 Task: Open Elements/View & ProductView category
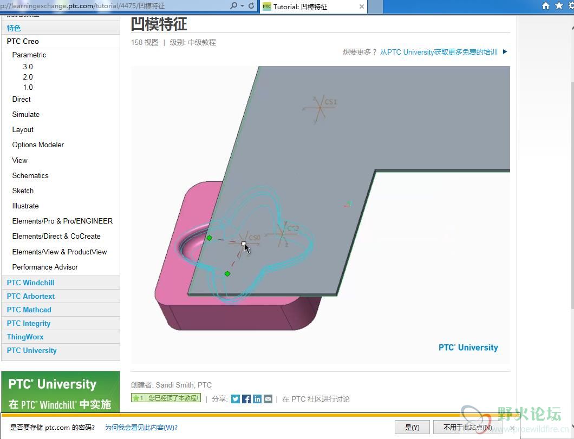[60, 252]
